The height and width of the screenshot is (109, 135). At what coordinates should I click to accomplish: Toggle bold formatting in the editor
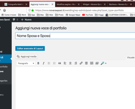38,63
